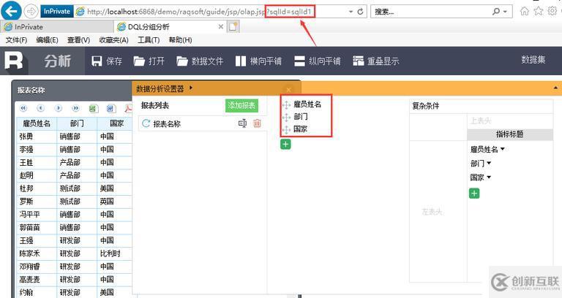Image resolution: width=562 pixels, height=298 pixels.
Task: Click the 保存 toolbar button
Action: [x=107, y=61]
